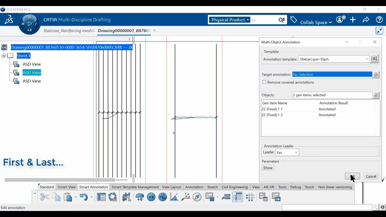Click the Cut scissors icon
The width and height of the screenshot is (386, 217).
pyautogui.click(x=45, y=197)
